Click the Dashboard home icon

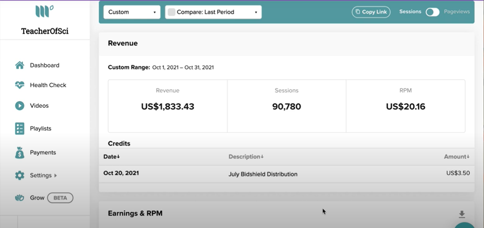tap(19, 65)
